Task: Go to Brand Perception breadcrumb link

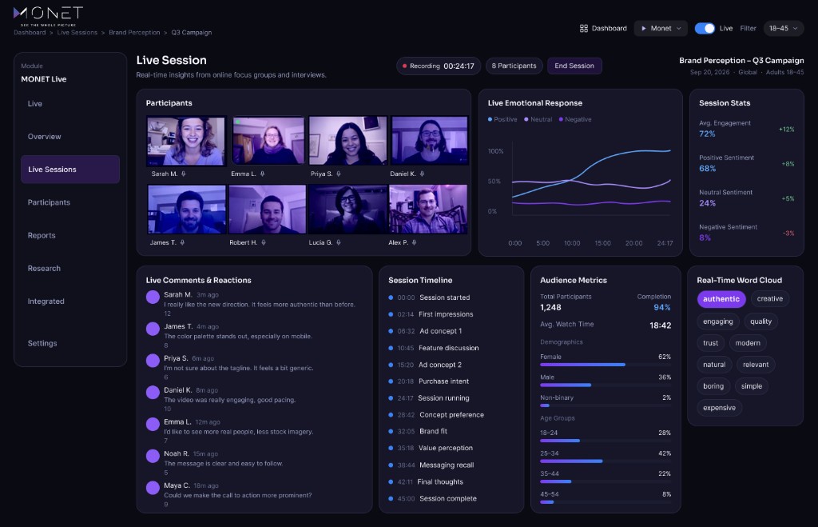Action: (134, 32)
